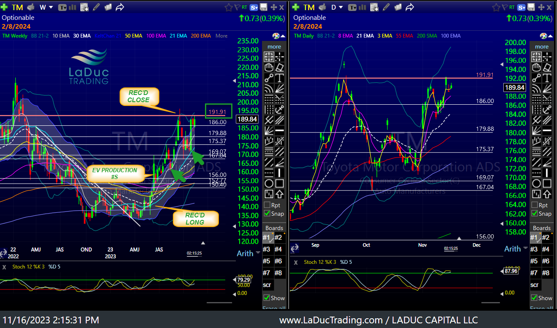Select the hand pan tool in the daily chart palette

536,67
